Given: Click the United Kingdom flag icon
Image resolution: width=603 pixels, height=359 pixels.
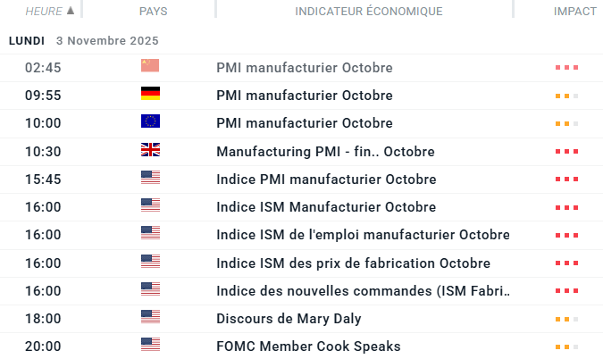Looking at the screenshot, I should (150, 150).
